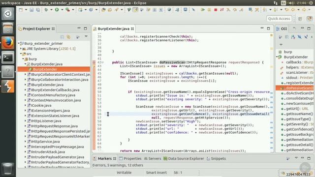The image size is (315, 177).
Task: Select the Markers tab
Action: [x=104, y=158]
